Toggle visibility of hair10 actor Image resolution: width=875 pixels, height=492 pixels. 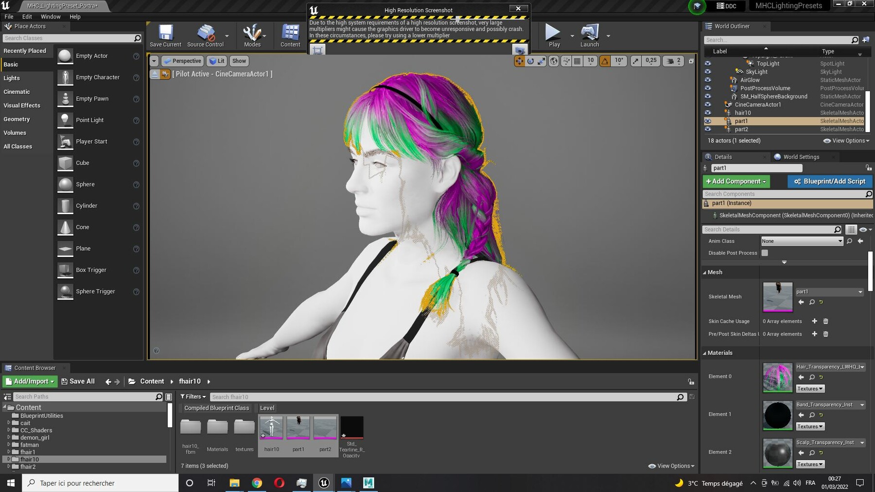point(708,113)
